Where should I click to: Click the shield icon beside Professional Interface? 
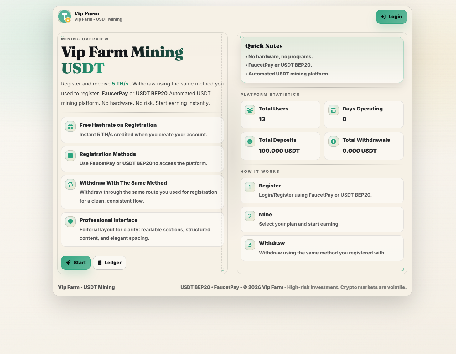pyautogui.click(x=70, y=222)
